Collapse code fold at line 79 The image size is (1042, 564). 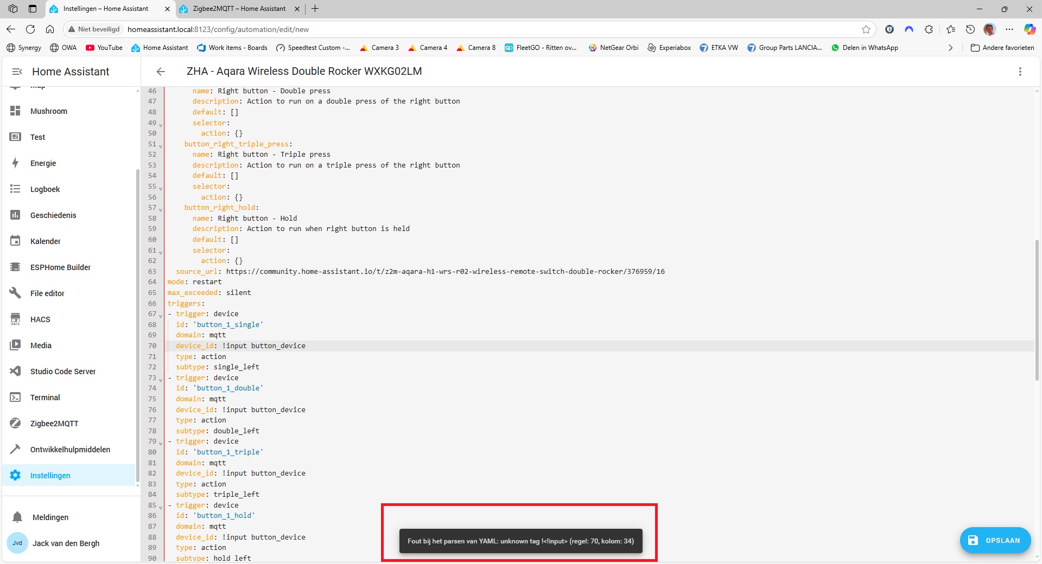161,443
